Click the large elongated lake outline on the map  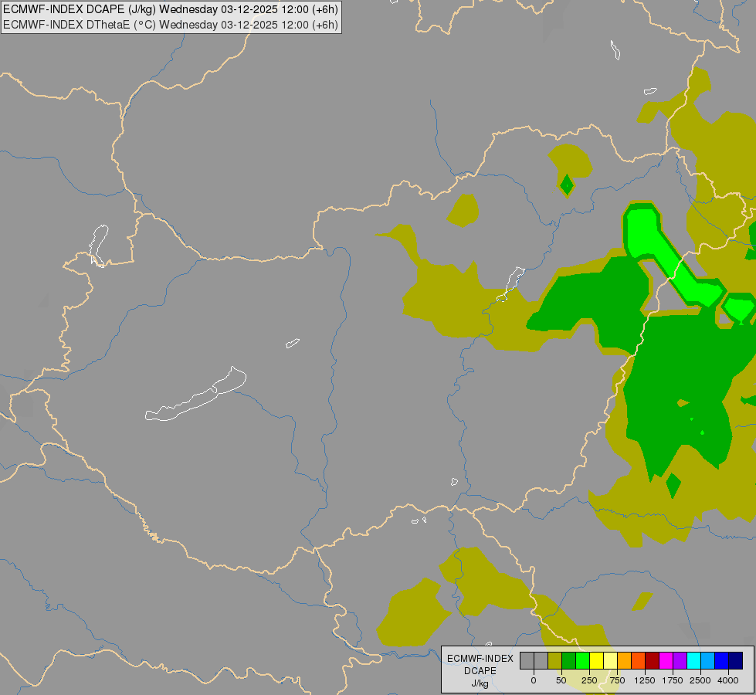(195, 394)
